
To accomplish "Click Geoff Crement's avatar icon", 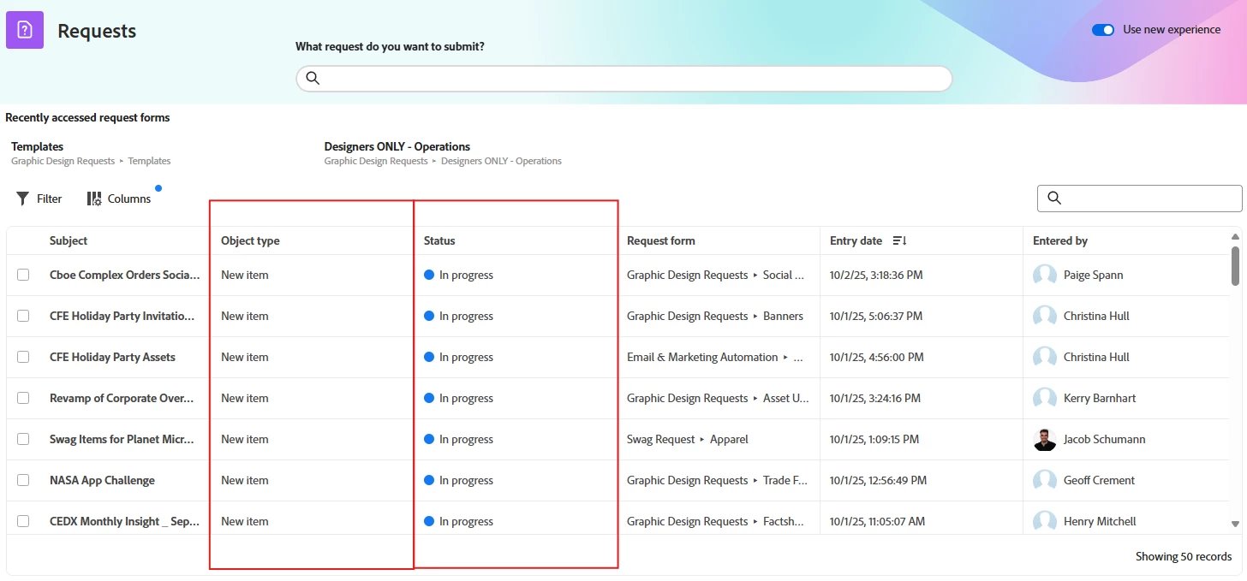I will (x=1045, y=480).
